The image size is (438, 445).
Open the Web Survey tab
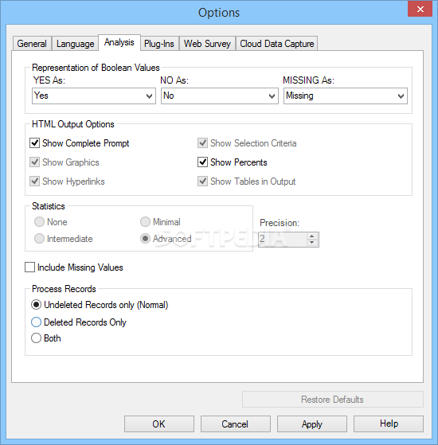click(207, 44)
